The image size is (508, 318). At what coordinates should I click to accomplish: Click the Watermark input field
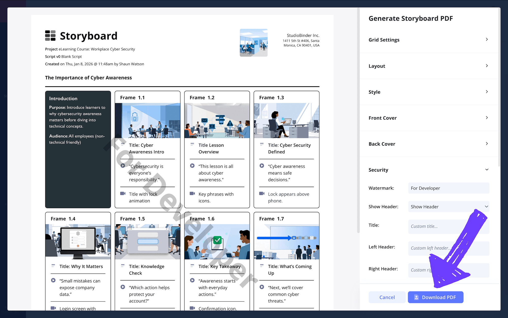coord(449,188)
